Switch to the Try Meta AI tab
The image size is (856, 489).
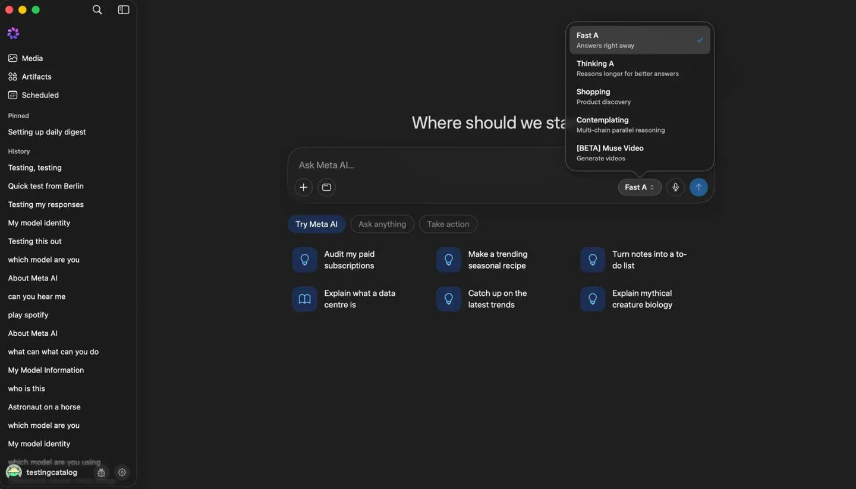pyautogui.click(x=316, y=224)
